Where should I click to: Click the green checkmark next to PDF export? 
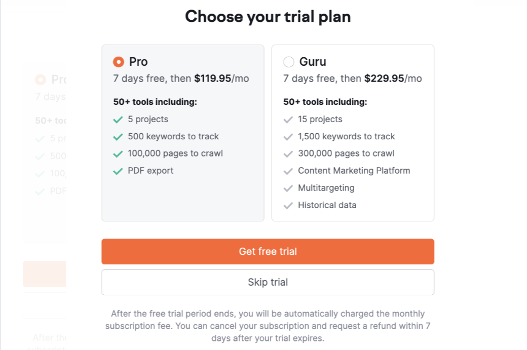click(x=118, y=171)
